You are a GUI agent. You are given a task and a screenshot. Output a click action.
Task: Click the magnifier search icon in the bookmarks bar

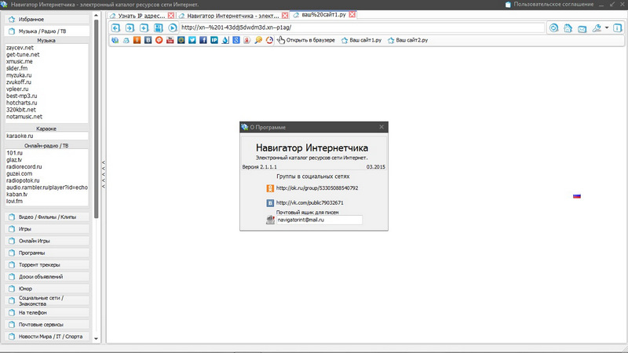(258, 40)
